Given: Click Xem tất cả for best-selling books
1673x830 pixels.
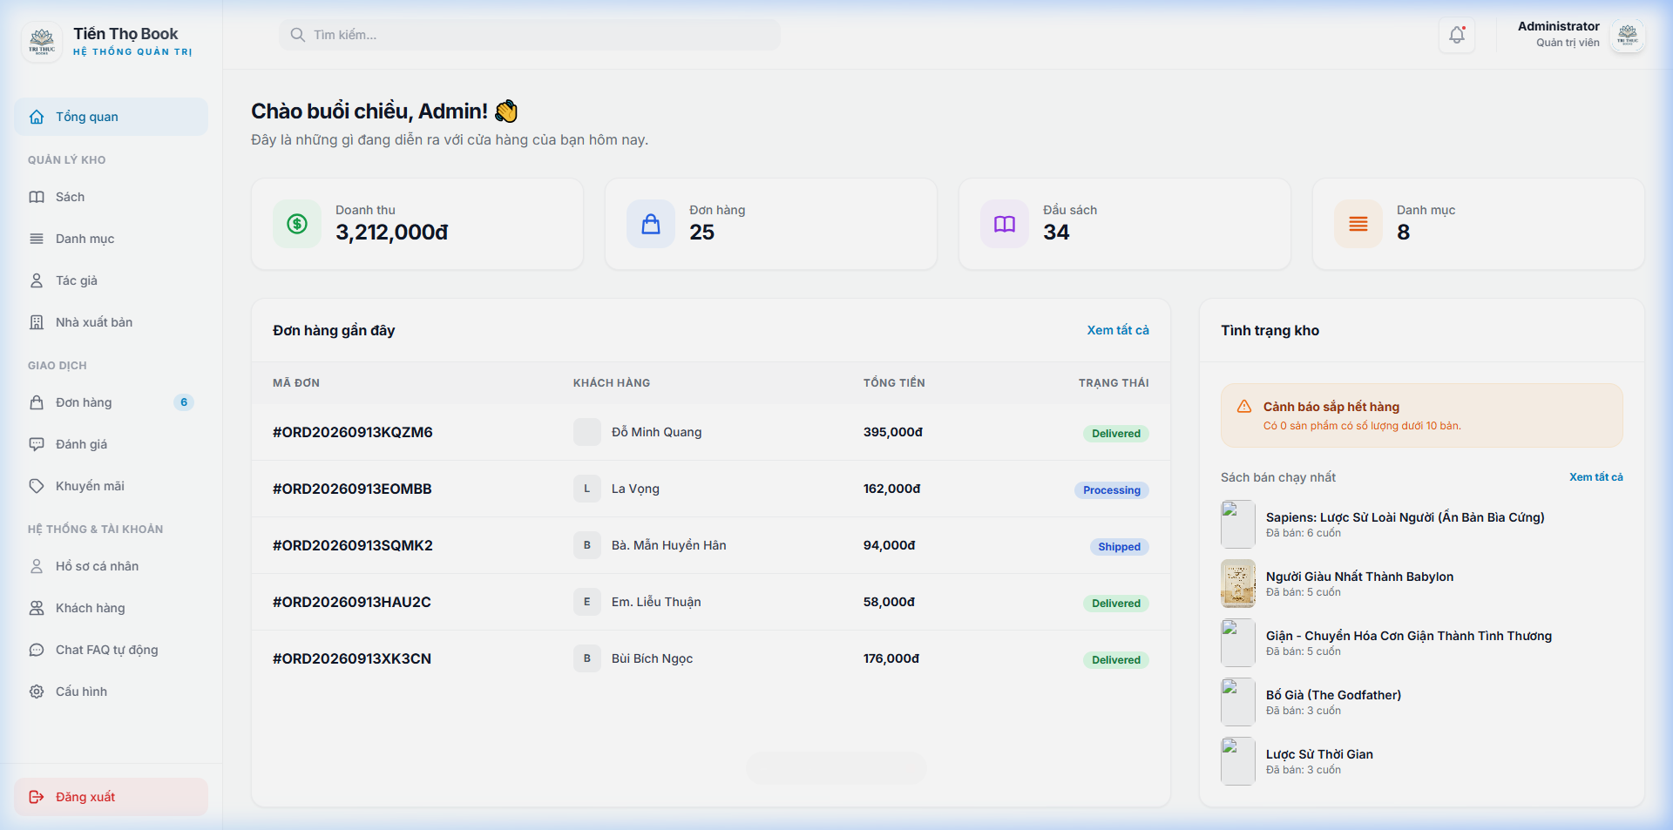Looking at the screenshot, I should tap(1595, 477).
